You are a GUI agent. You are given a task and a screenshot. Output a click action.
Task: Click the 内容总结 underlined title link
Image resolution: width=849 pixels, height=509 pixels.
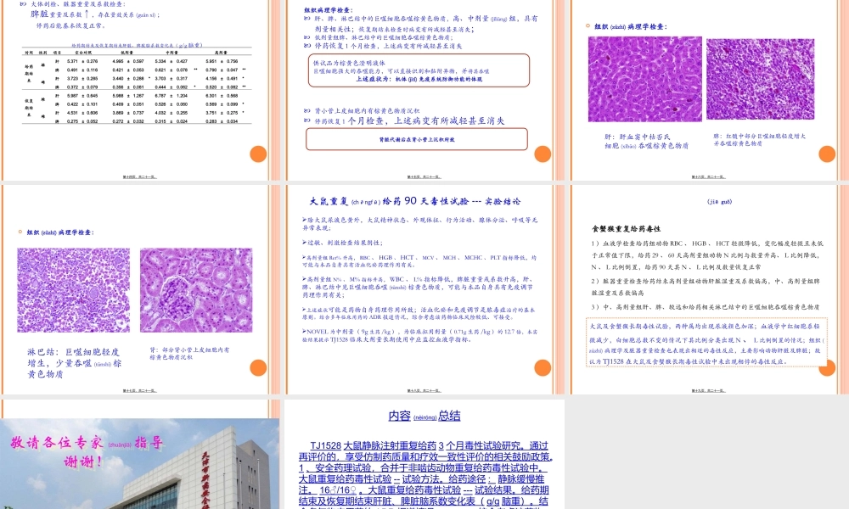coord(424,416)
